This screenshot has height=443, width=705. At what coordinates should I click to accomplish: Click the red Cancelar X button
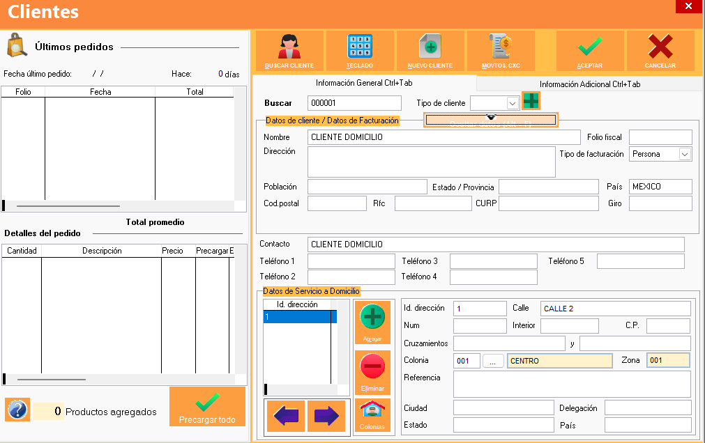[660, 50]
